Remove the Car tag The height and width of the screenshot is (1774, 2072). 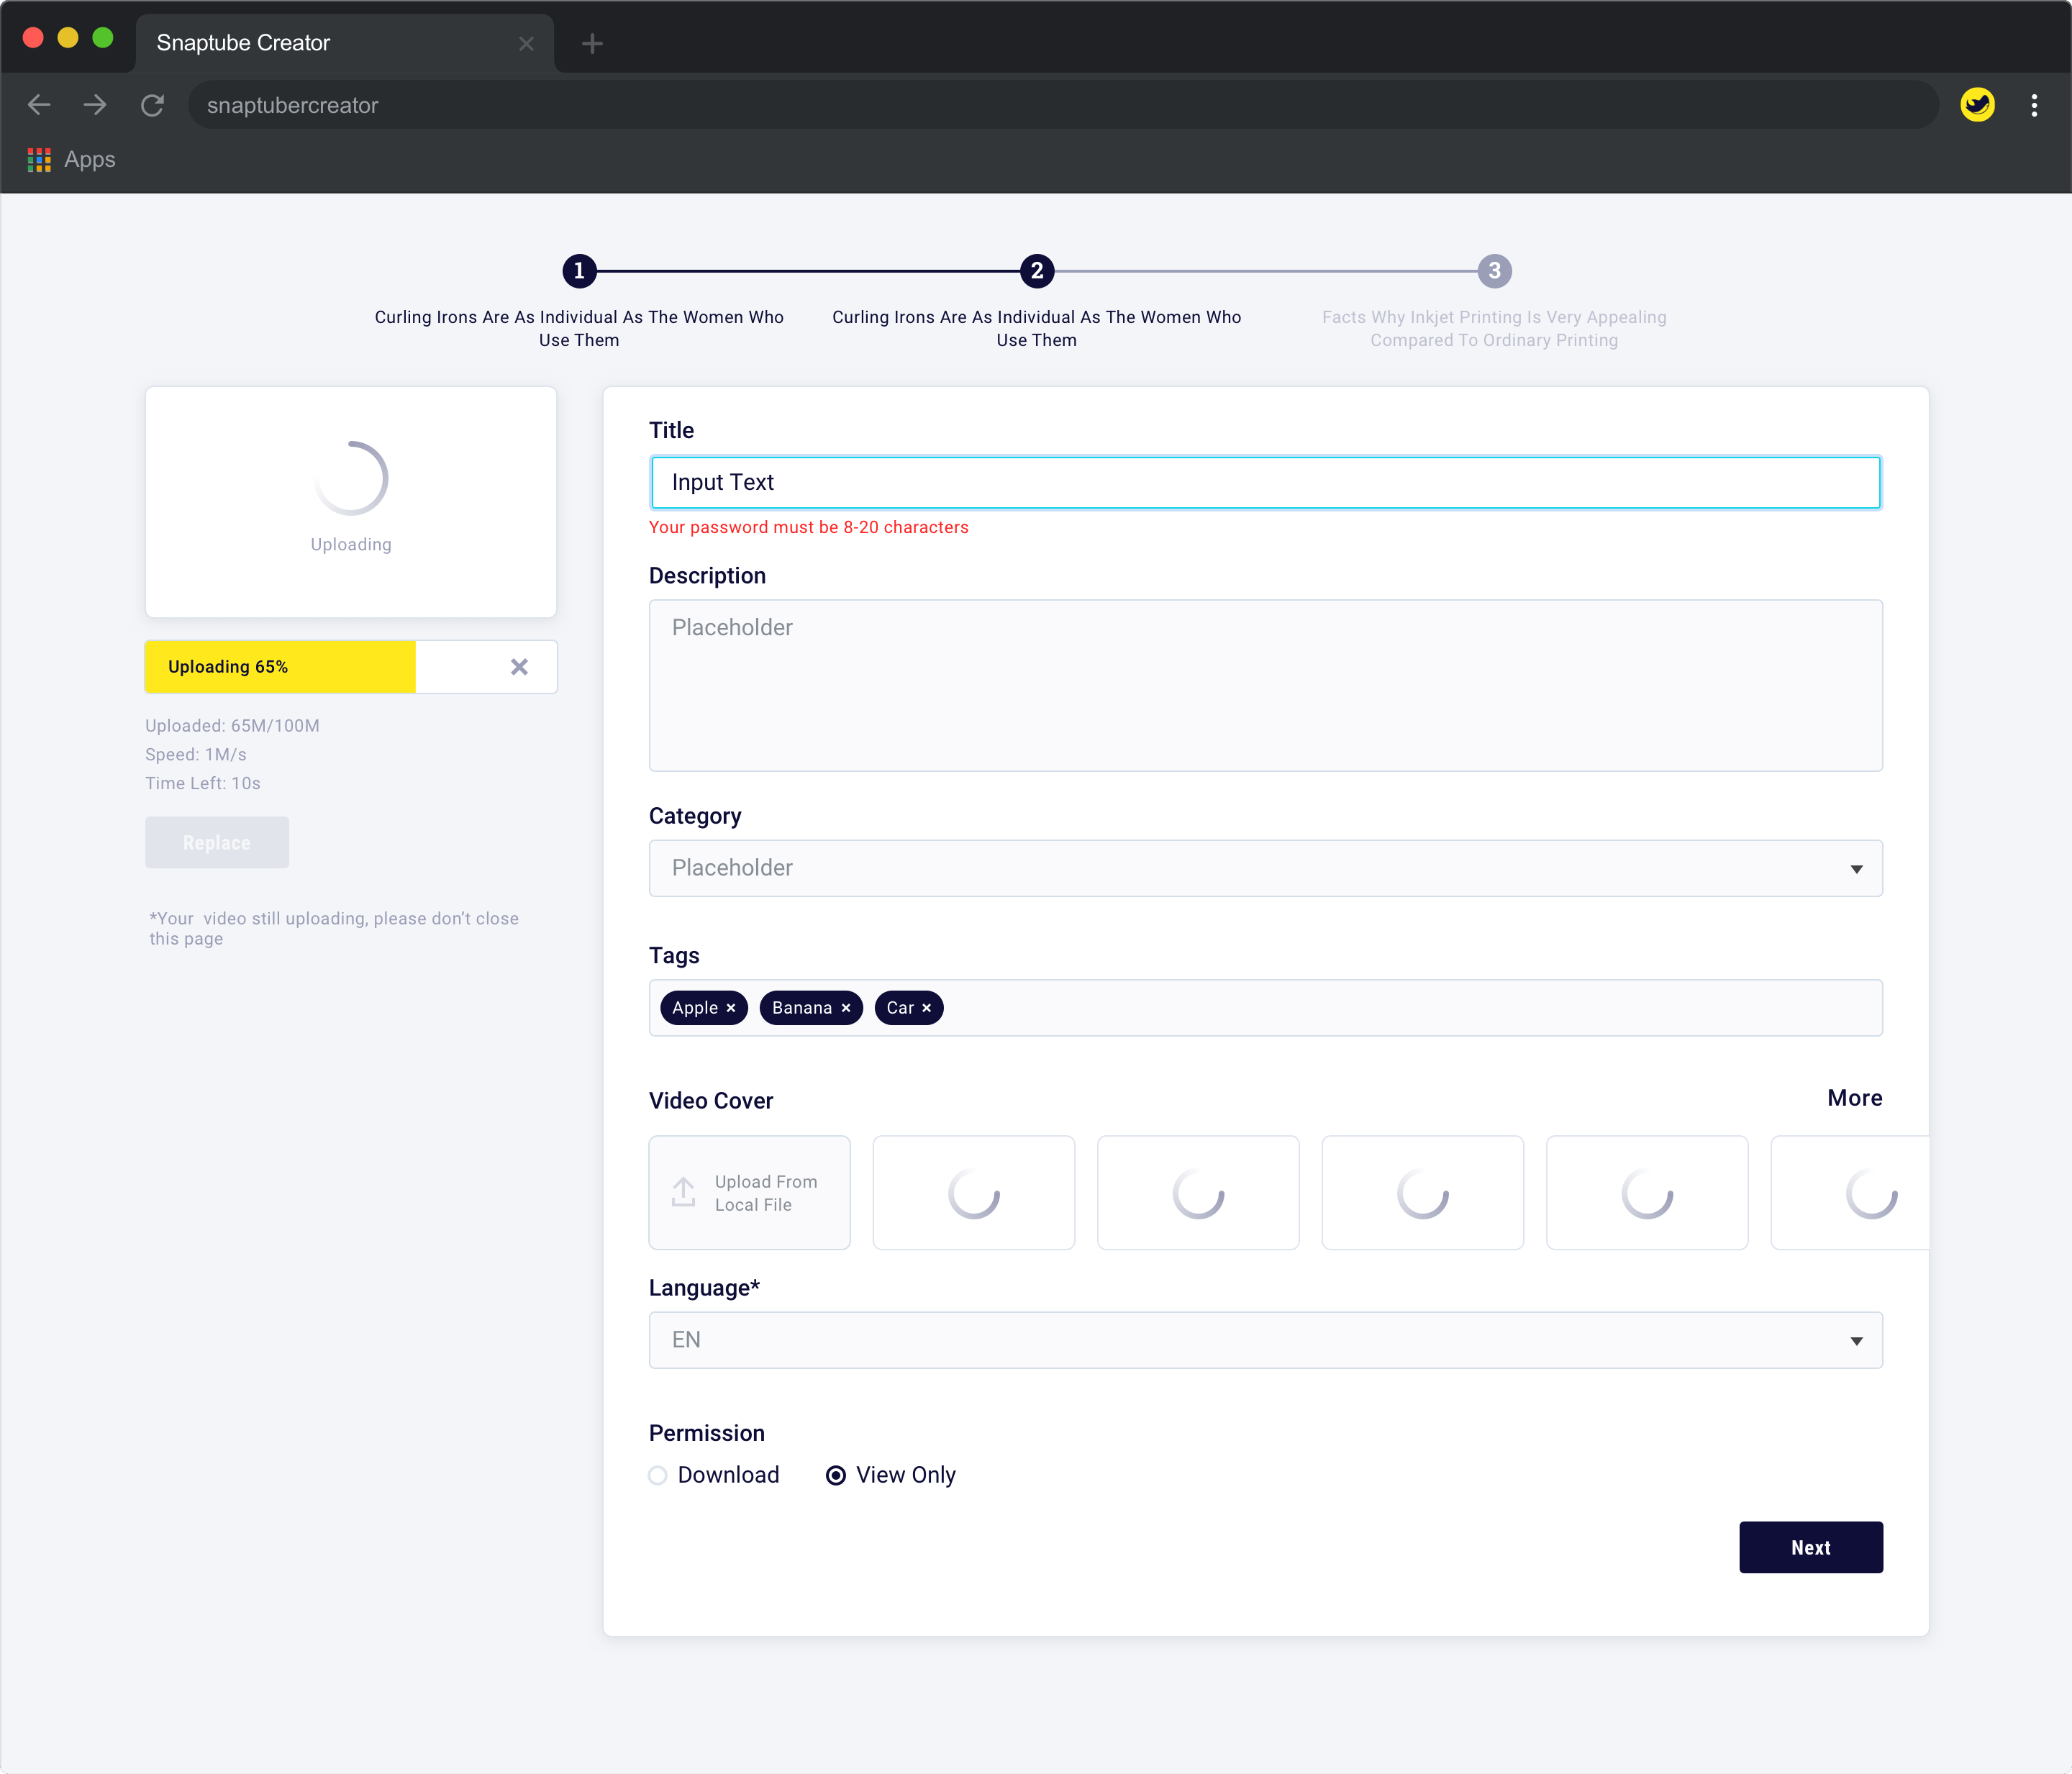pos(927,1008)
